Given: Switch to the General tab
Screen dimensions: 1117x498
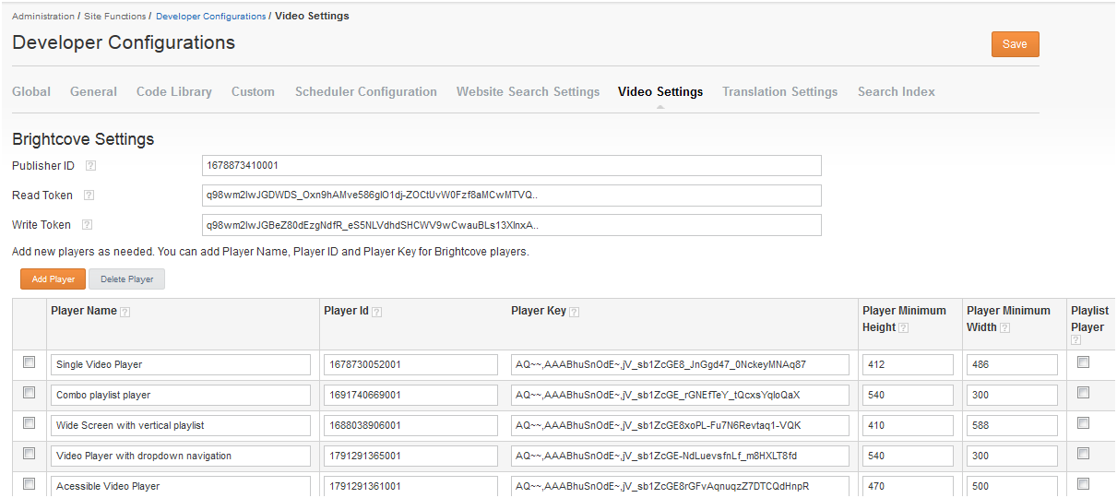Looking at the screenshot, I should 93,92.
